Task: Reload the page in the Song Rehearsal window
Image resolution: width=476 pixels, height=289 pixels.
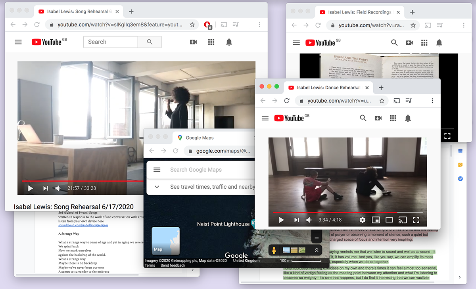Action: pyautogui.click(x=37, y=25)
